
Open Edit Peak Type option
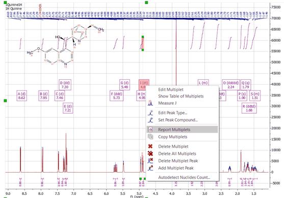pos(173,113)
